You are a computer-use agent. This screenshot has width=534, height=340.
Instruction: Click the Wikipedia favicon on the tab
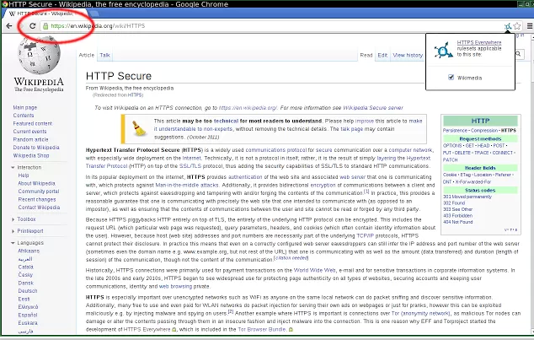coord(13,13)
